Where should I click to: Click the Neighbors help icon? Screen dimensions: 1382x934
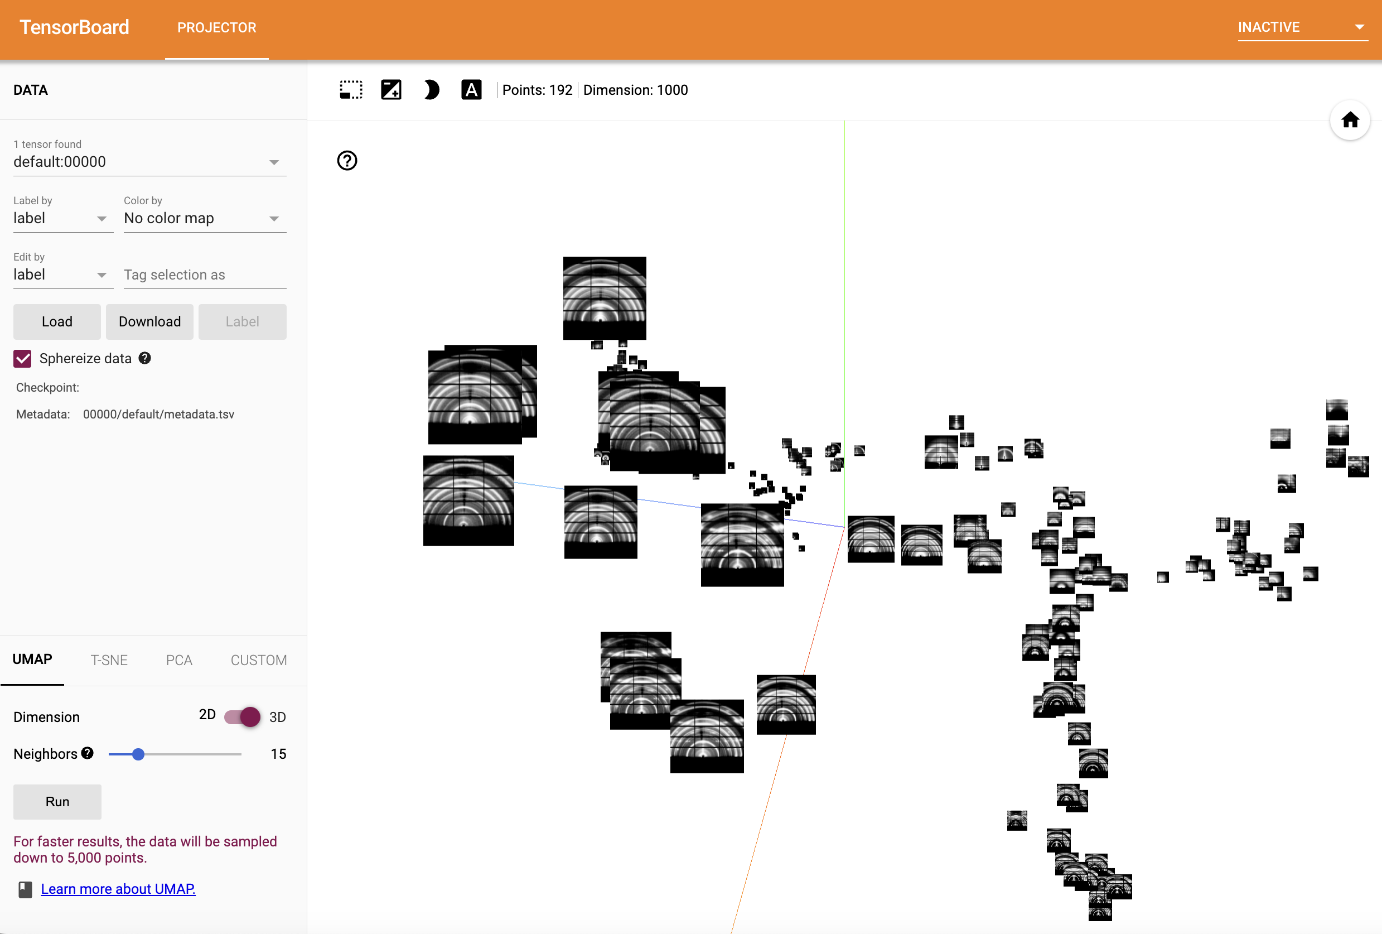pyautogui.click(x=88, y=753)
